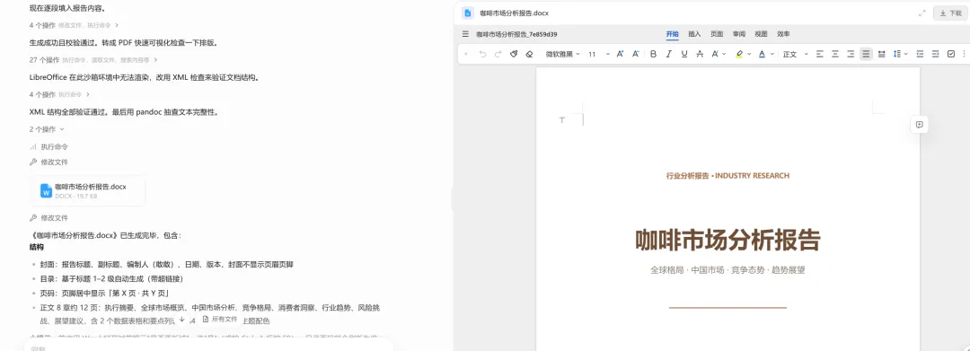Click the 行业分析报告 · INDUSTRY RESEARCH line

pos(727,176)
